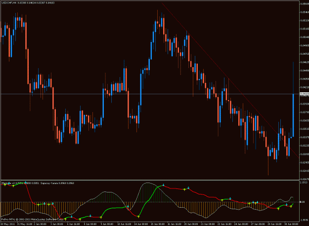The height and width of the screenshot is (226, 309).
Task: Click the 6 Jun 16:00 time label
Action: pos(73,224)
